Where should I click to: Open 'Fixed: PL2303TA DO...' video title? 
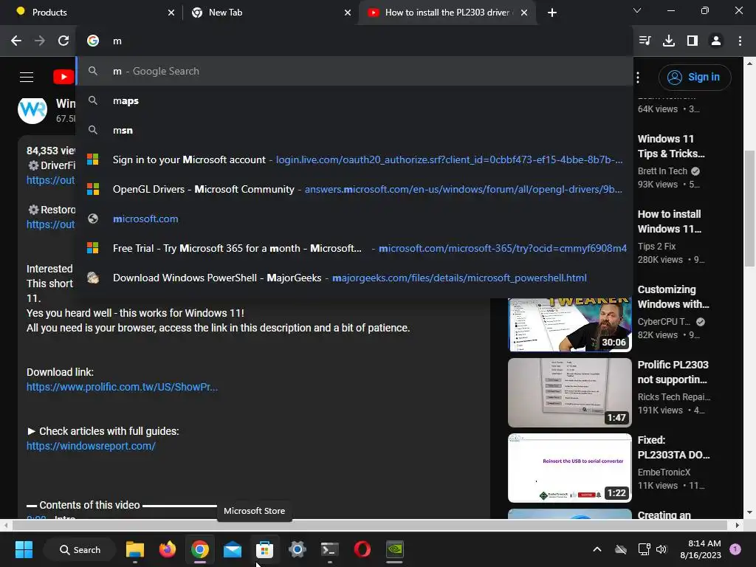pos(673,447)
